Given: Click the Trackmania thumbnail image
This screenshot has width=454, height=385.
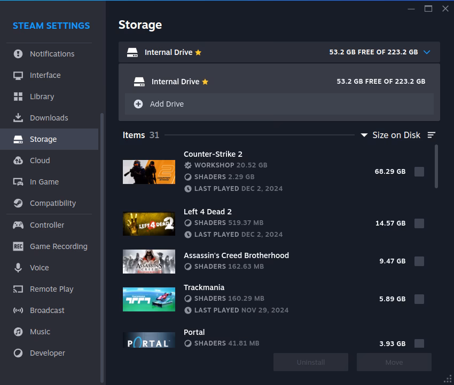Looking at the screenshot, I should tap(149, 300).
